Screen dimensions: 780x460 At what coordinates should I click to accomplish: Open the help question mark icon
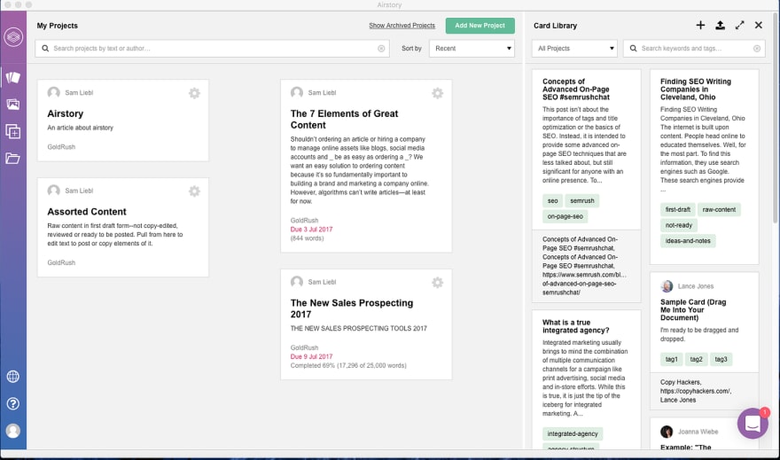[13, 403]
